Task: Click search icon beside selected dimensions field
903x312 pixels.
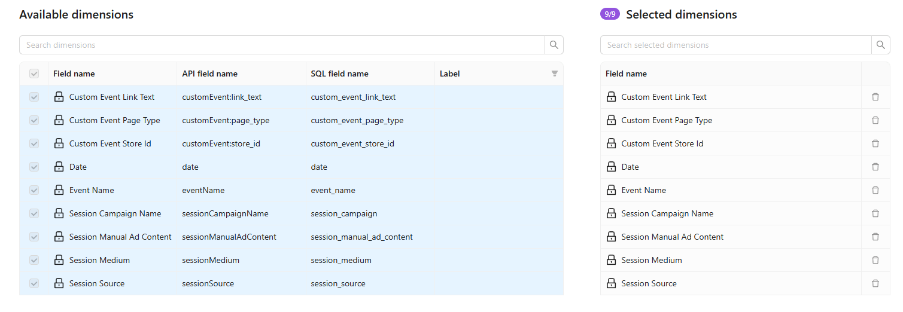Action: click(x=880, y=45)
